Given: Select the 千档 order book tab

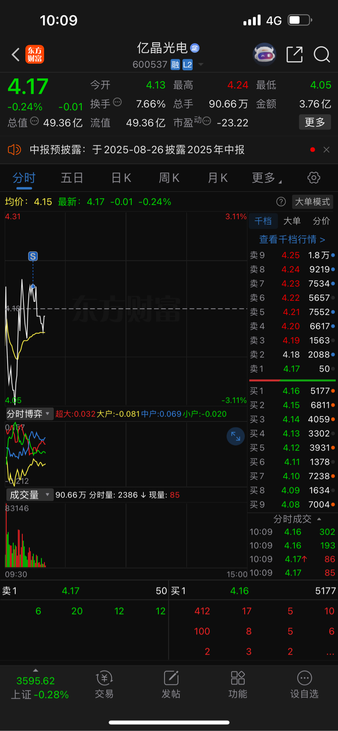Looking at the screenshot, I should coord(263,221).
